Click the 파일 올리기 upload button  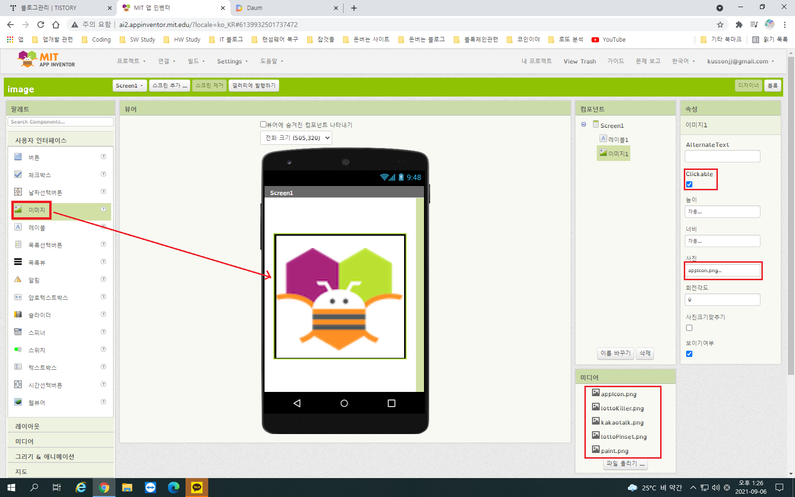tap(626, 464)
